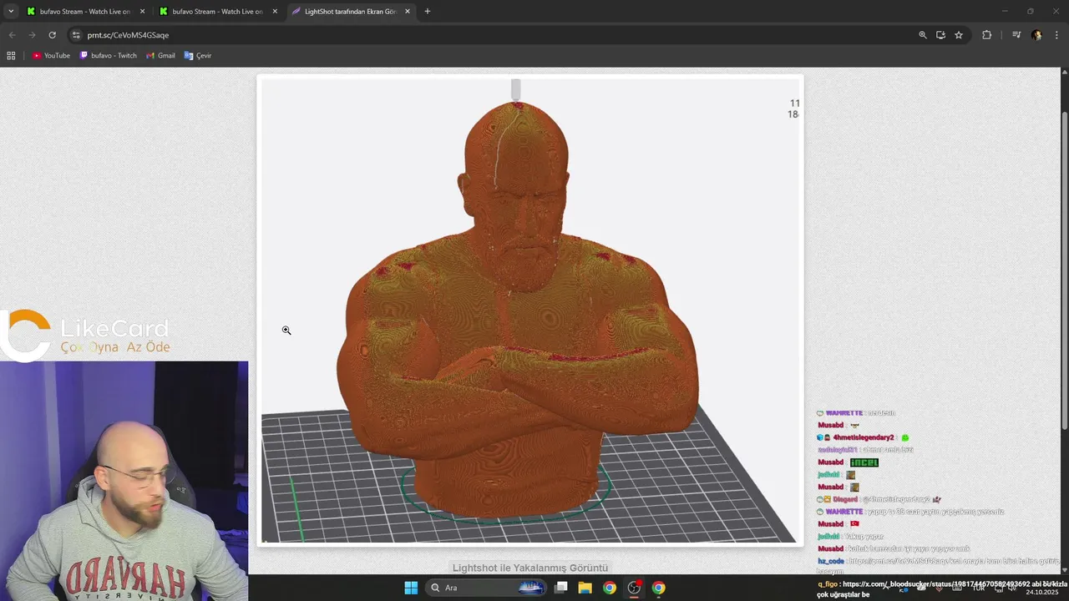Close the LightShot tab
Screen dimensions: 1069x601
click(x=408, y=12)
